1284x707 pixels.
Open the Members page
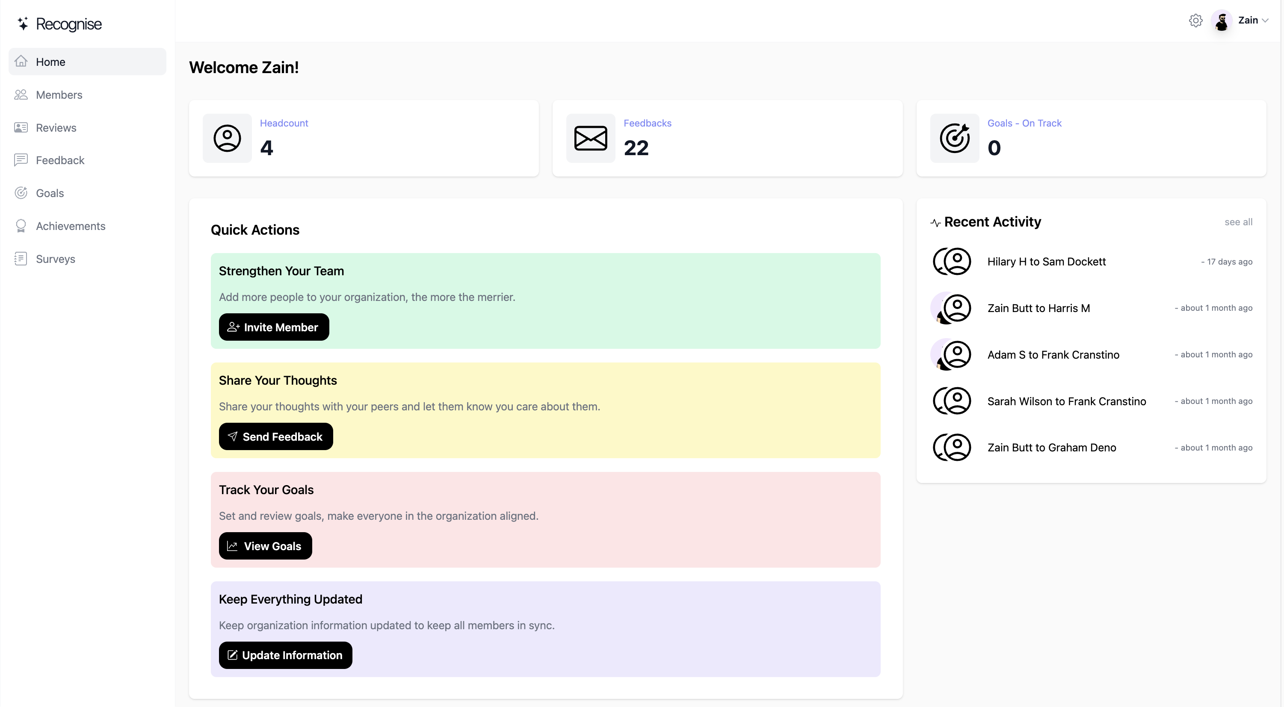[x=87, y=94]
